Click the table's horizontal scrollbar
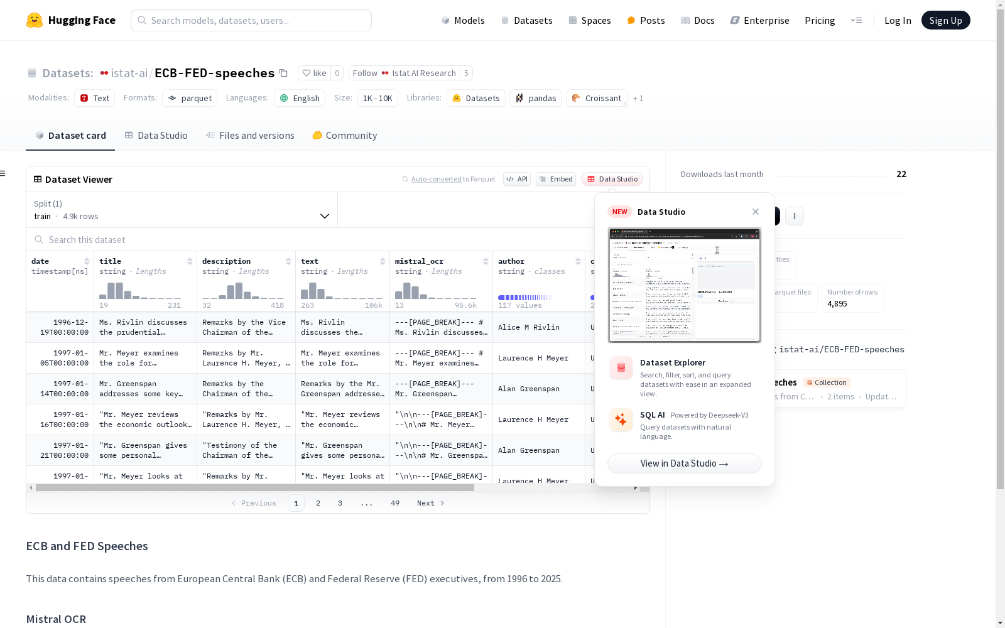Screen dimensions: 1005x628 (x=255, y=487)
